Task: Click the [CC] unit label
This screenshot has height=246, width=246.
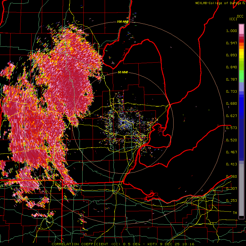Action: tap(233, 19)
